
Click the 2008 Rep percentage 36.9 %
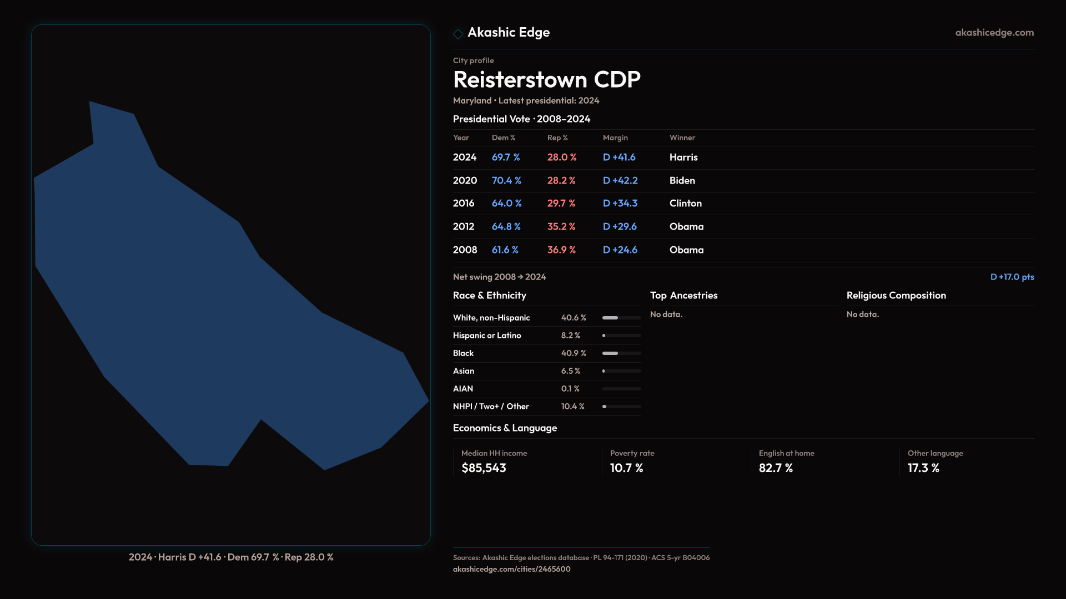[x=561, y=250]
